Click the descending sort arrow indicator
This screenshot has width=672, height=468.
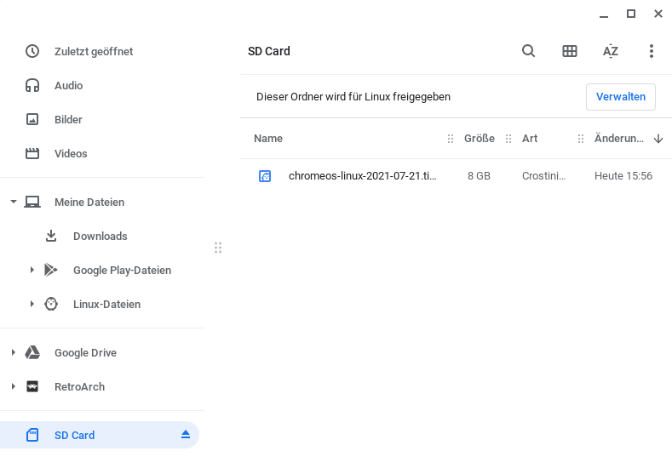tap(658, 139)
